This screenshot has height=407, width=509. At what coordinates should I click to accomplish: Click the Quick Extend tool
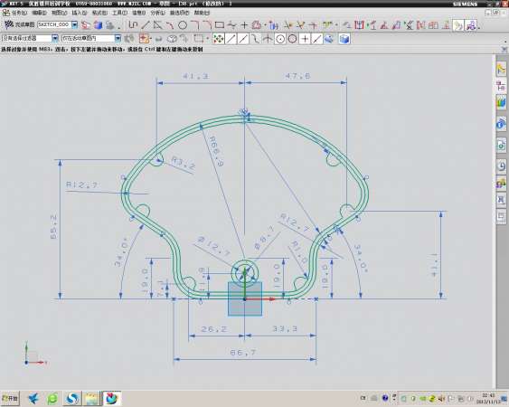(x=300, y=24)
